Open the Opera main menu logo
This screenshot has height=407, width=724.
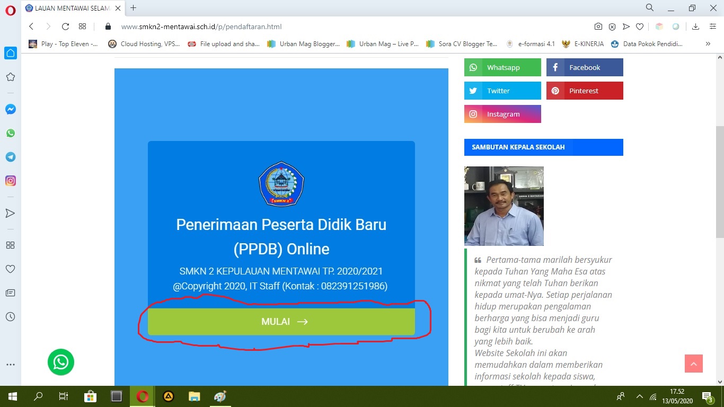click(10, 10)
